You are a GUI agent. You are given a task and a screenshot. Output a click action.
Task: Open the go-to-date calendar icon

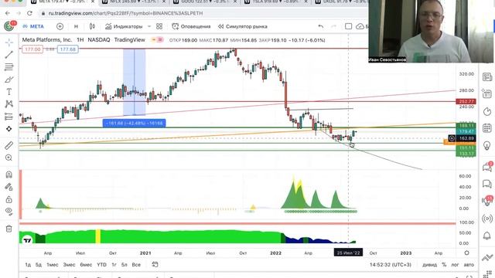click(155, 264)
